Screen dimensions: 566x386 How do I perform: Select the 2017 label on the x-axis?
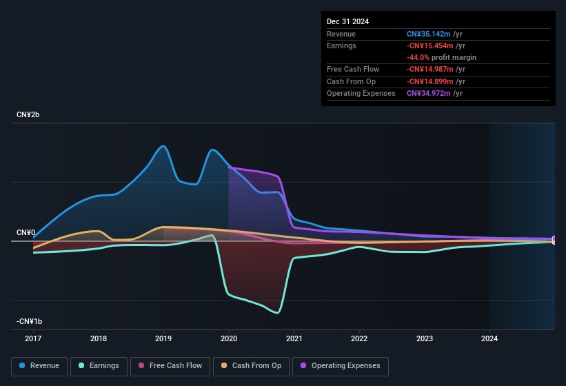(x=33, y=338)
